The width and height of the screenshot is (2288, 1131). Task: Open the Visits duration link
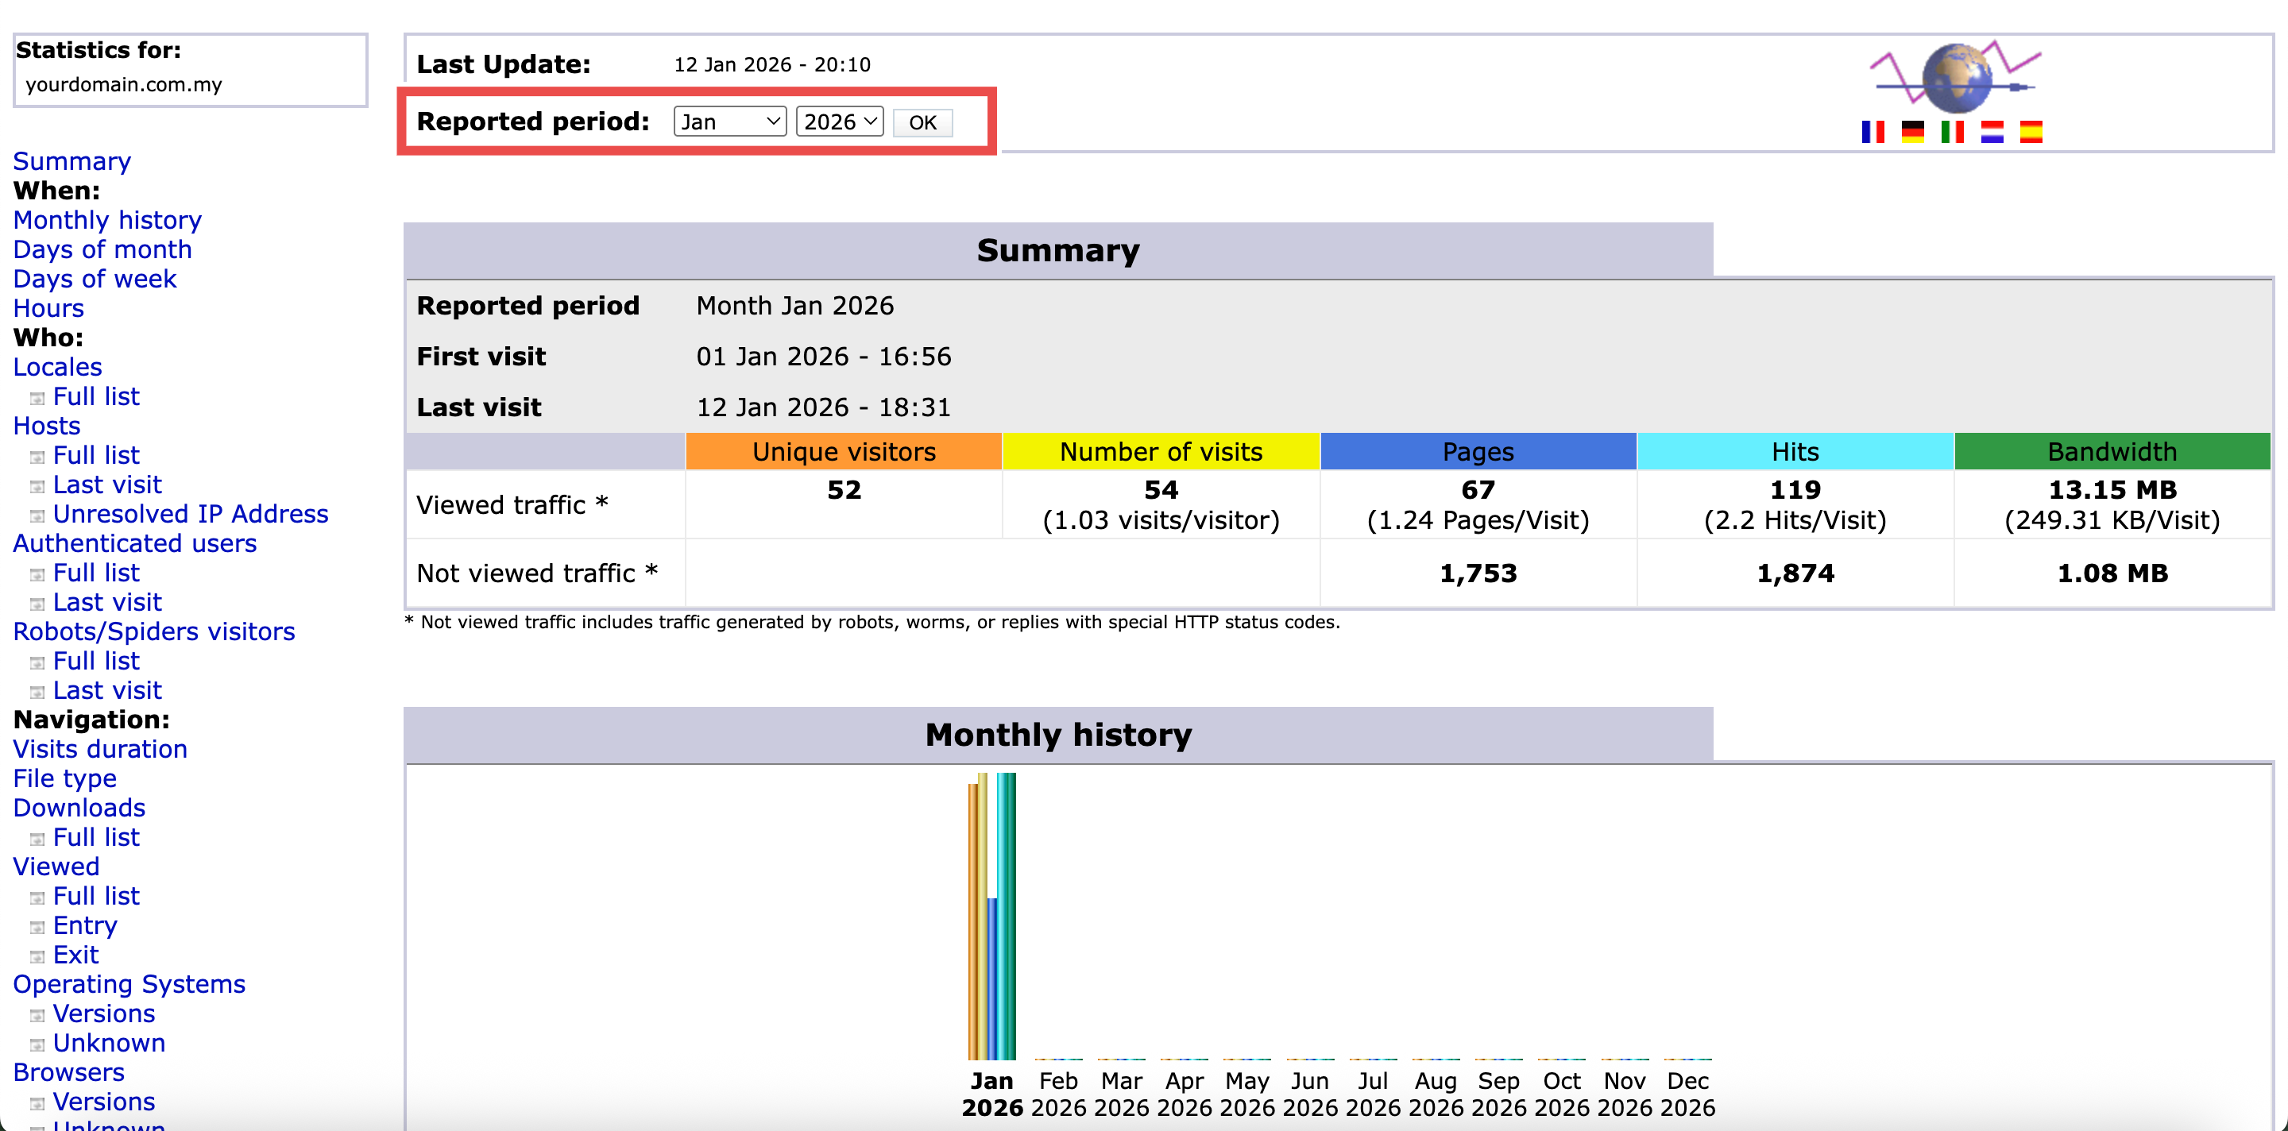tap(100, 748)
